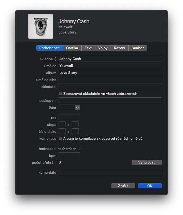Image resolution: width=183 pixels, height=215 pixels.
Task: Rate the song three stars
Action: point(67,149)
